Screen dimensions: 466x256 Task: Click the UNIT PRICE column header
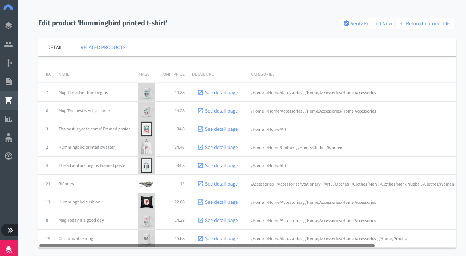174,74
